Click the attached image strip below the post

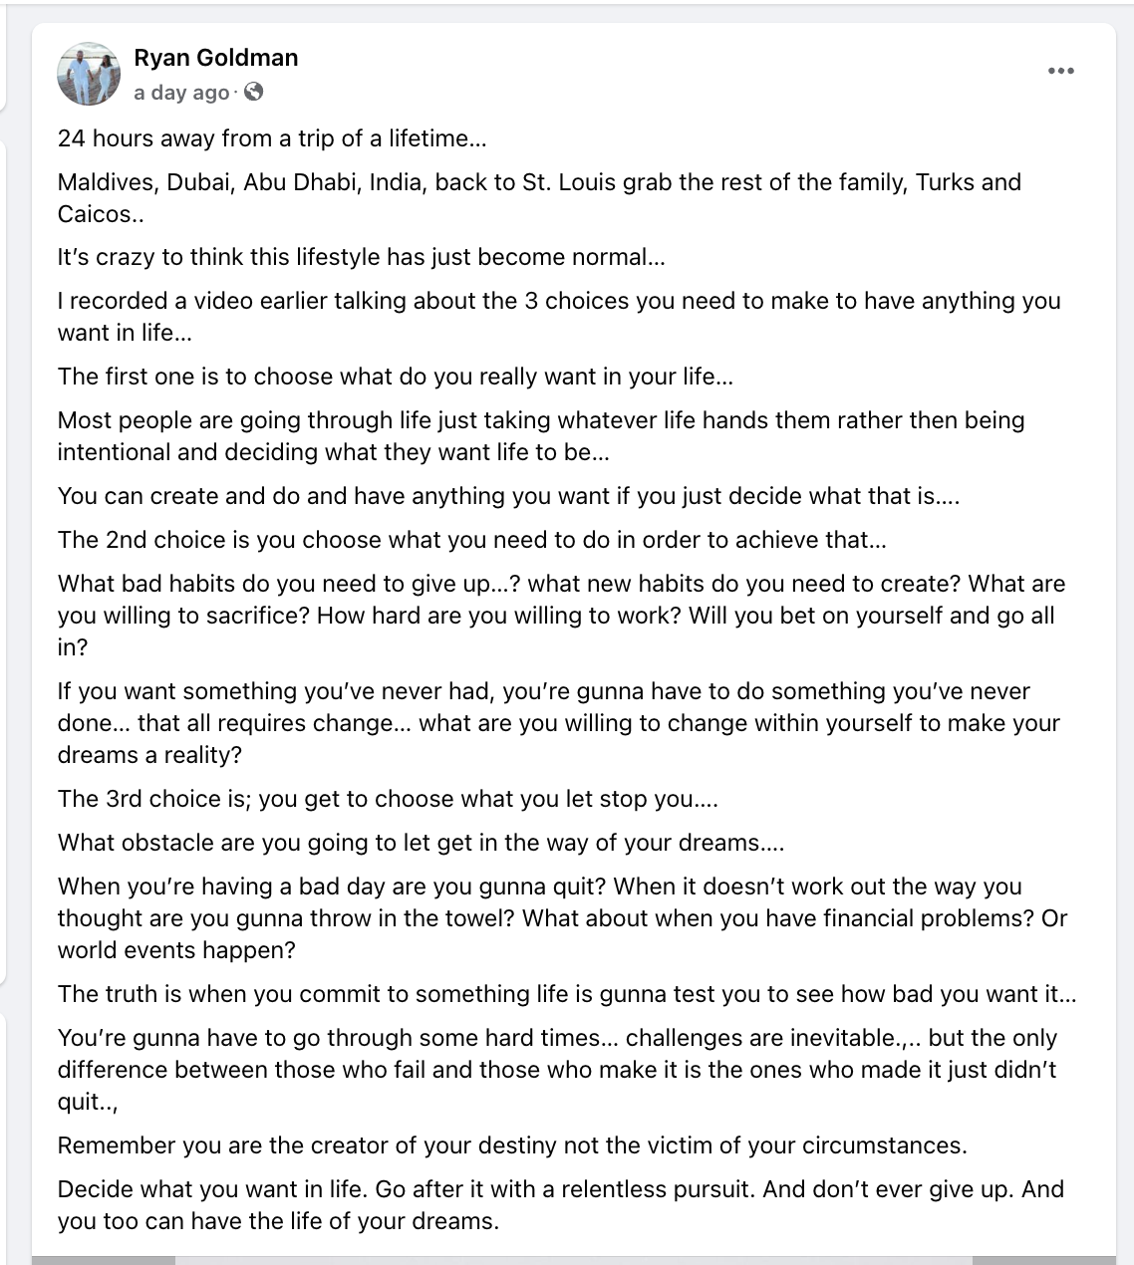pos(574,1261)
